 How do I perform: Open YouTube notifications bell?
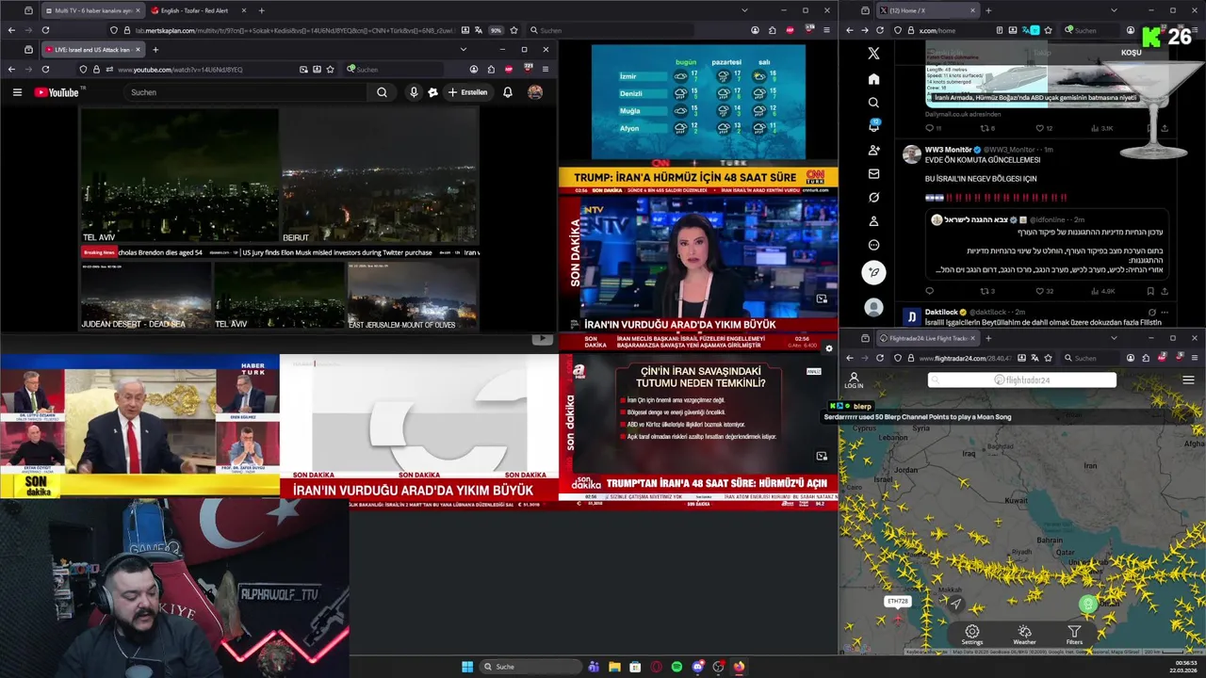point(508,92)
